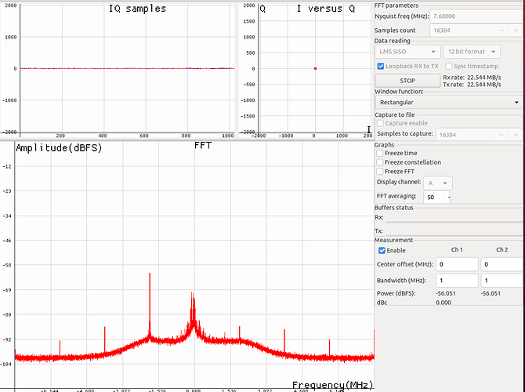Click the Tx buffer status bar
This screenshot has width=525, height=392.
454,235
